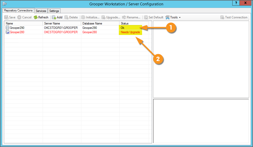Click the Grooper280 default database icon
Image resolution: width=253 pixels, height=147 pixels.
click(7, 32)
